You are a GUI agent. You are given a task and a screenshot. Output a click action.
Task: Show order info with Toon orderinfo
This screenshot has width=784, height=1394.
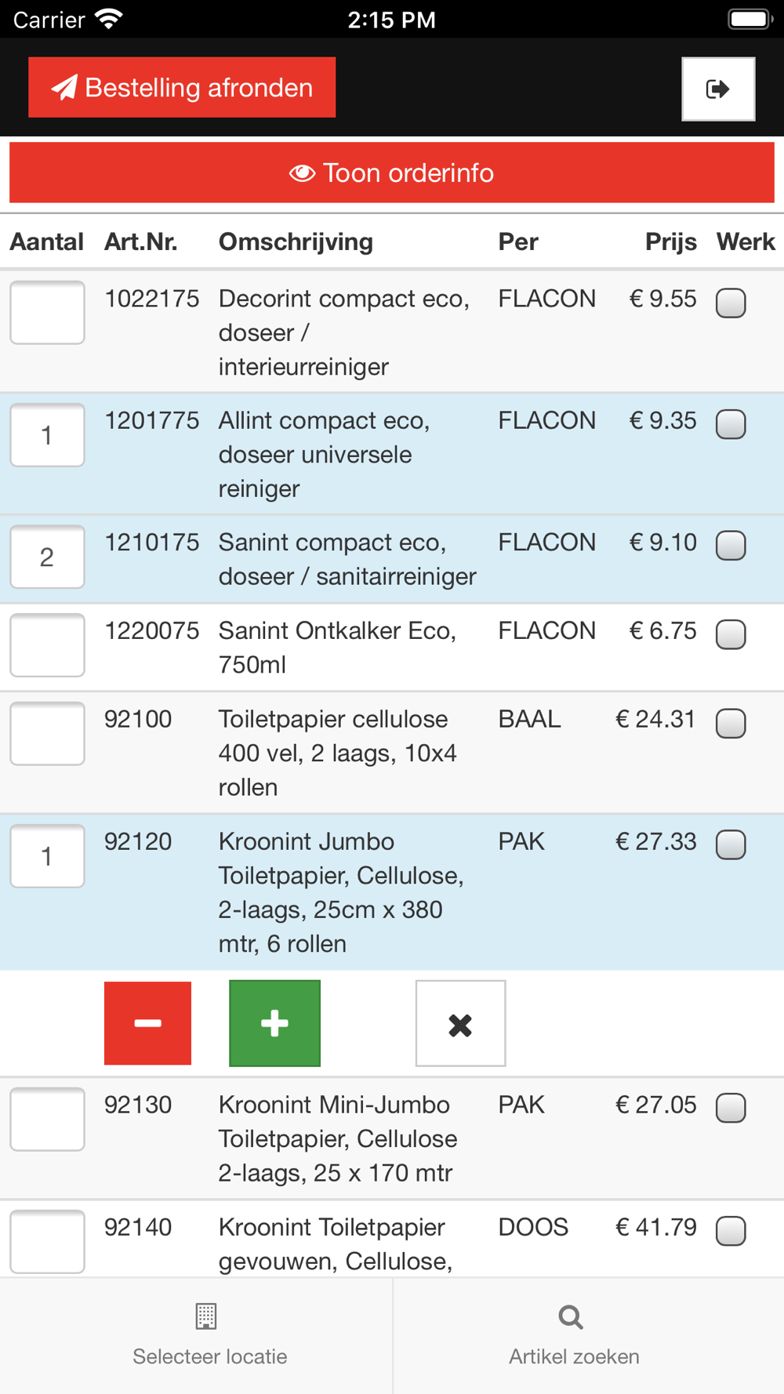click(391, 172)
